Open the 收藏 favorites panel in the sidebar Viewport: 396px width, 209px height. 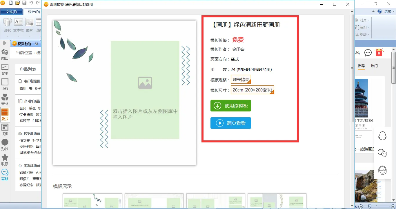pyautogui.click(x=5, y=160)
